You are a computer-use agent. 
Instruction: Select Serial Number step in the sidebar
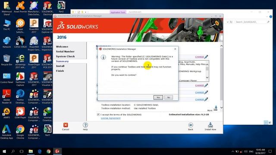65,52
